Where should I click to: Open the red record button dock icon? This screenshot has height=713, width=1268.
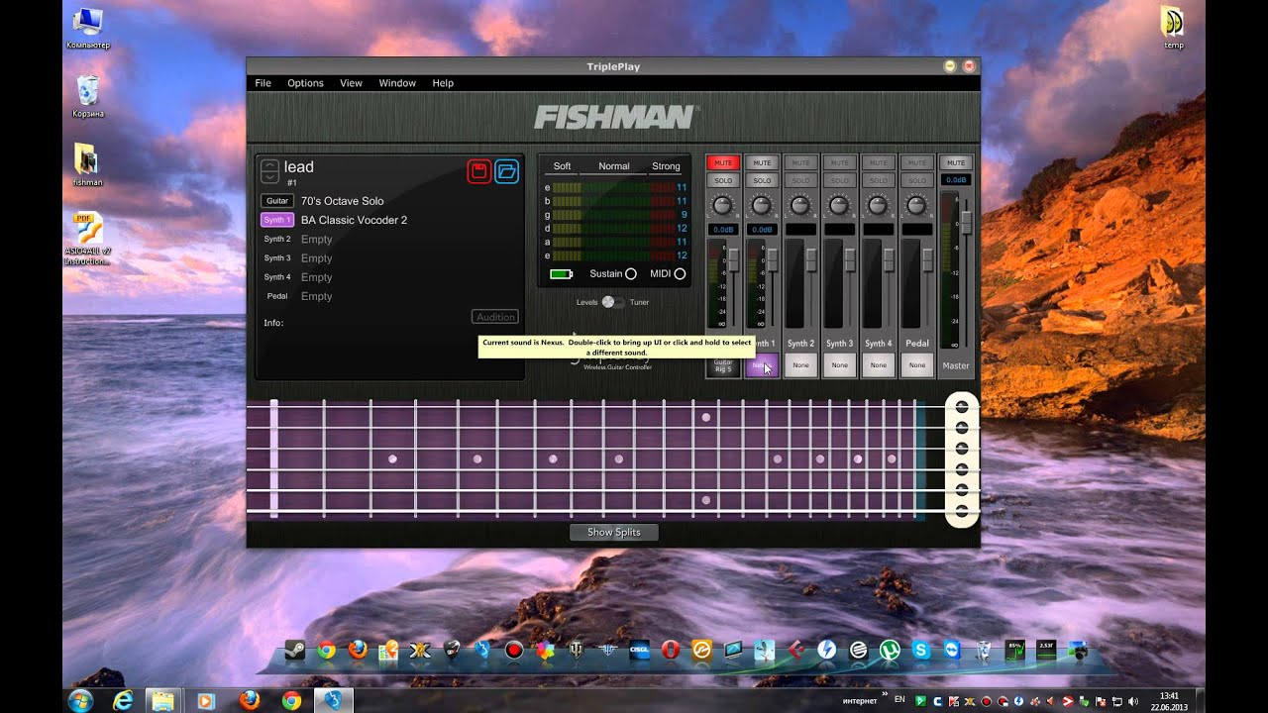(x=513, y=651)
